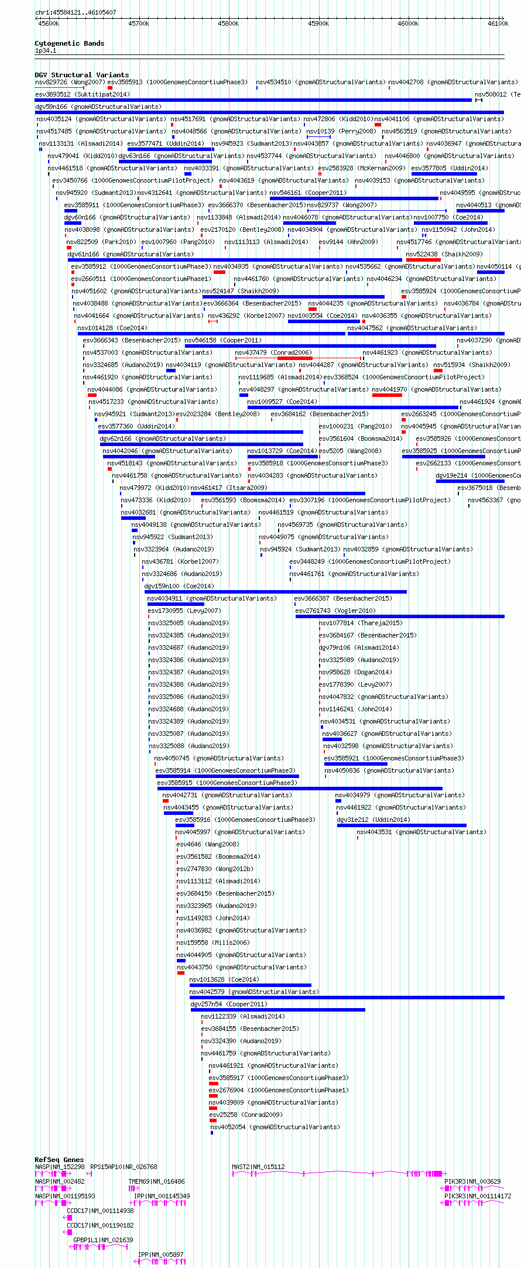Open esv3577471 (Uddin2014) variant
Screen dimensions: 521x1268
(166, 143)
